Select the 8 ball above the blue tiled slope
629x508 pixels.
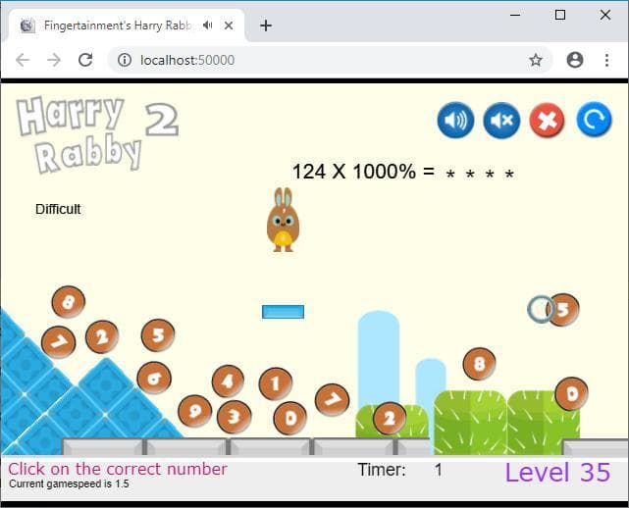(x=68, y=301)
